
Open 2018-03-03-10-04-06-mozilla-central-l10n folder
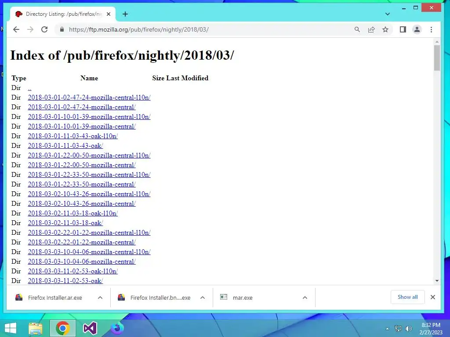coord(89,252)
